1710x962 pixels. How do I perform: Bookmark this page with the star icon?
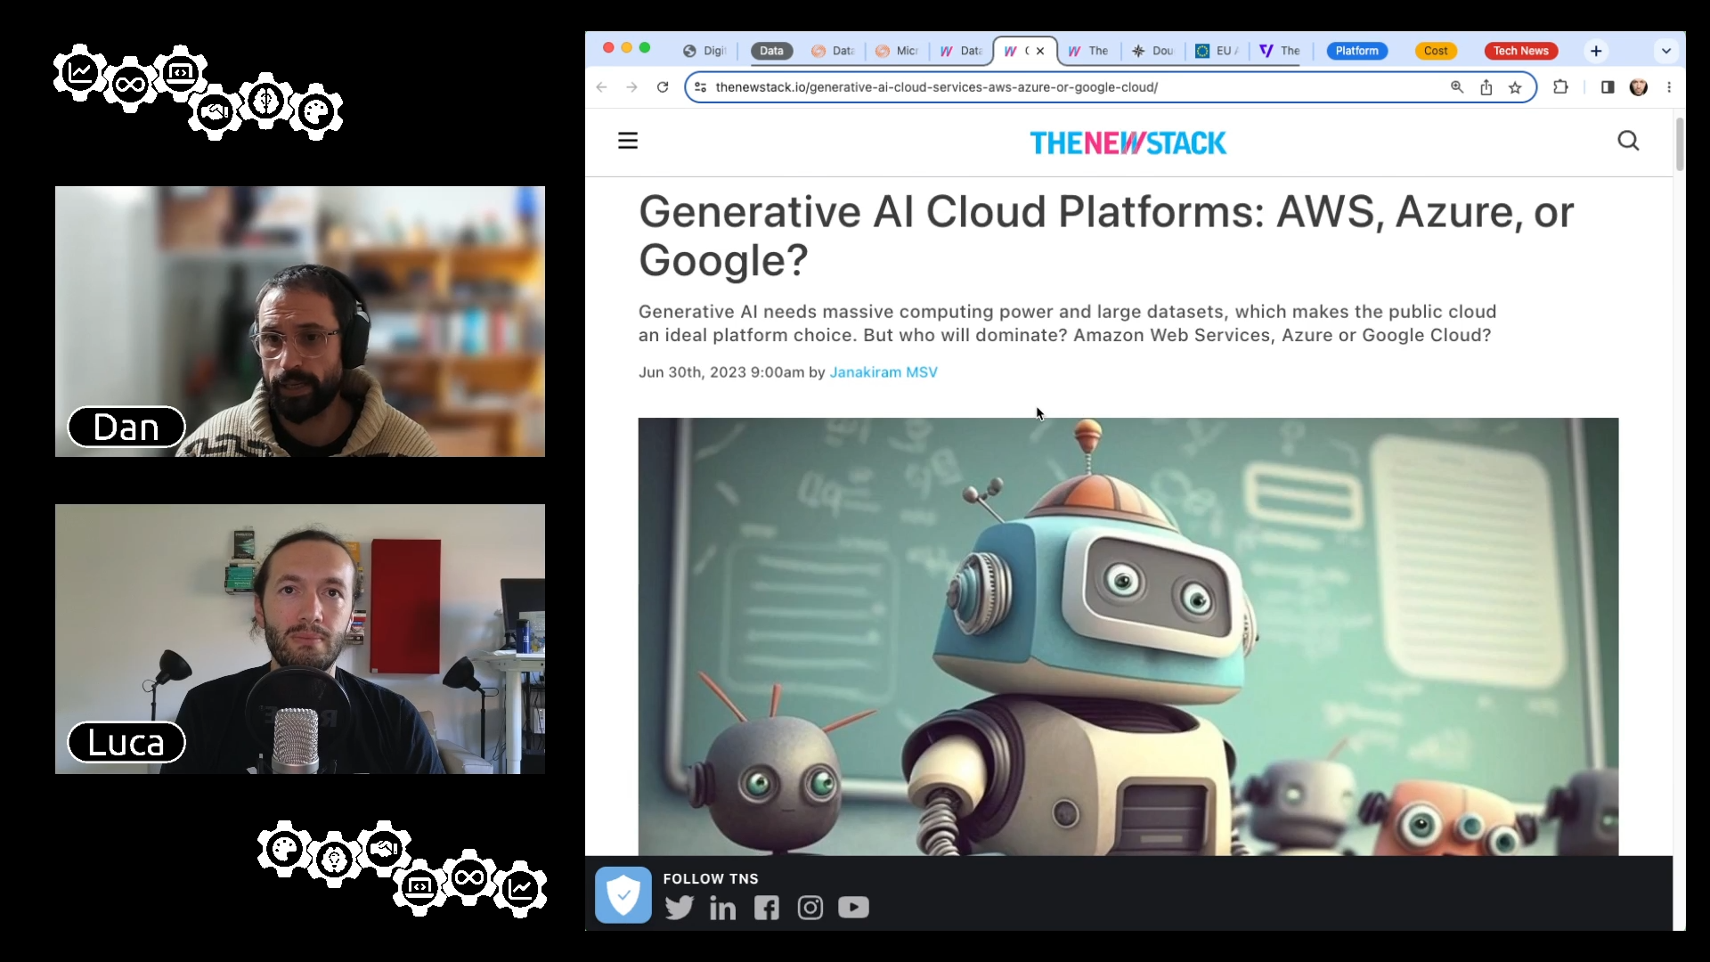pos(1515,87)
